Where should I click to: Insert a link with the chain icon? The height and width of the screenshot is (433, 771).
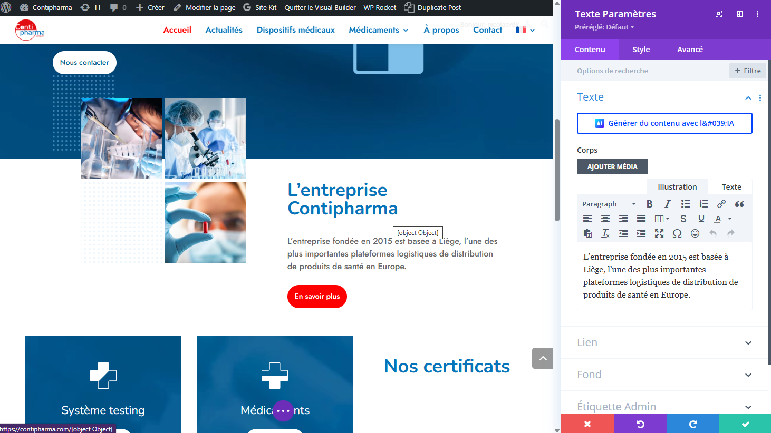[x=721, y=204]
